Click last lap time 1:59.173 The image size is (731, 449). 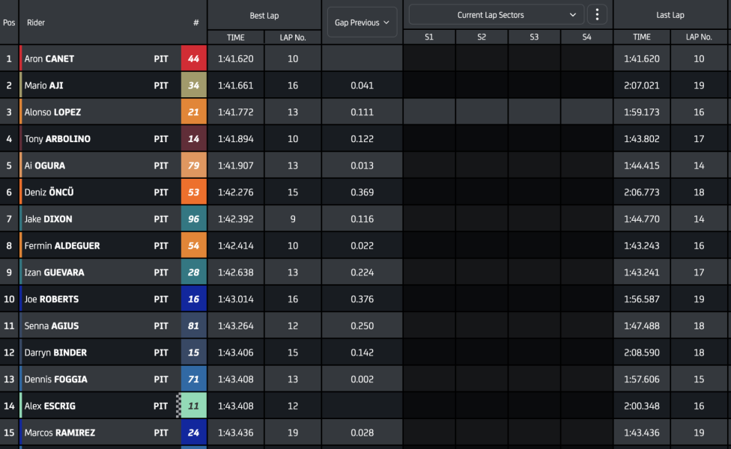coord(641,112)
